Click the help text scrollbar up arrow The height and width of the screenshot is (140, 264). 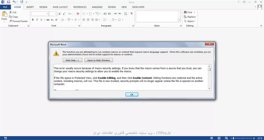click(209, 66)
